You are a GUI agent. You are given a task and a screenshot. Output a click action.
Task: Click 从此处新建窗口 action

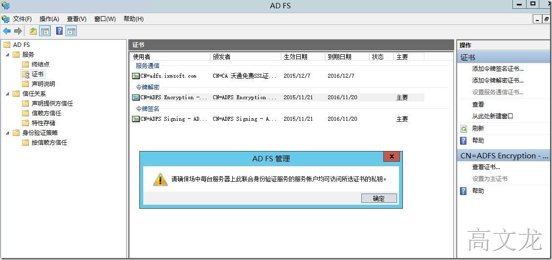point(492,116)
